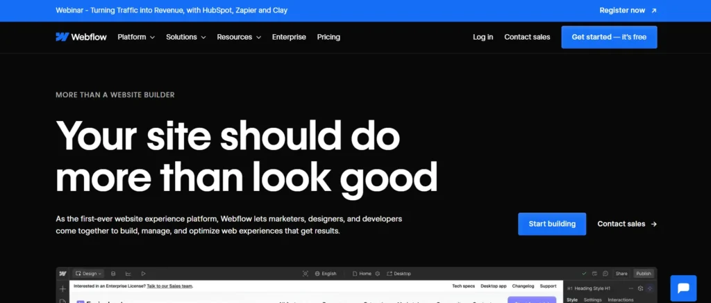Click the MORE THAN A WEBSITE BUILDER tagline

coord(115,95)
